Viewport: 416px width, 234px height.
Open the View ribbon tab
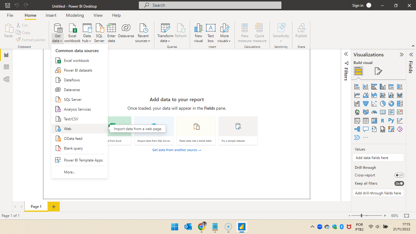coord(98,15)
